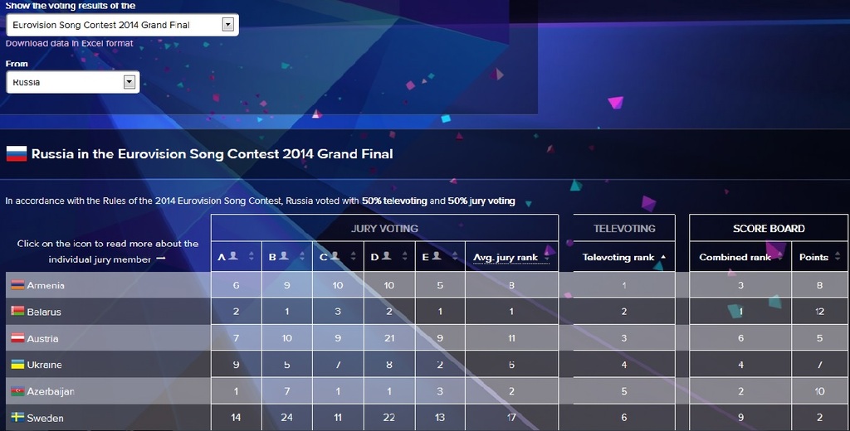Click the Russia flag beside heading

click(x=17, y=154)
